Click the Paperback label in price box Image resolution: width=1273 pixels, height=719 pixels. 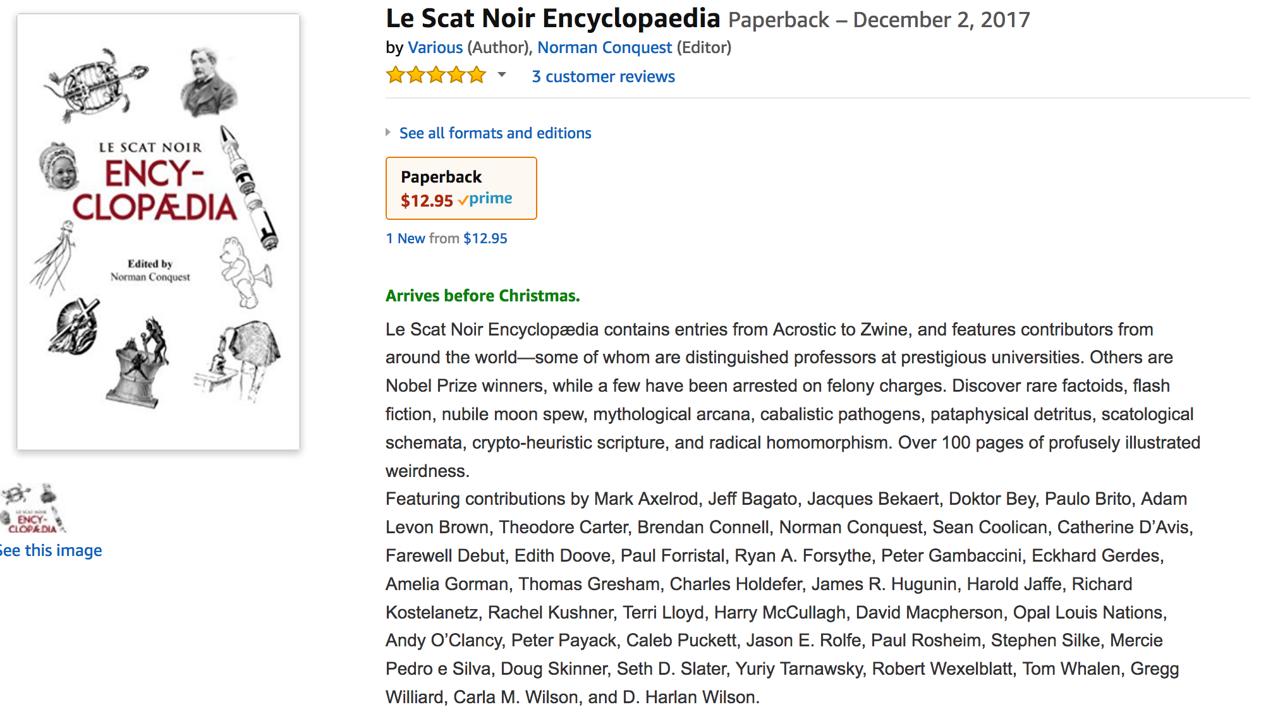[441, 177]
